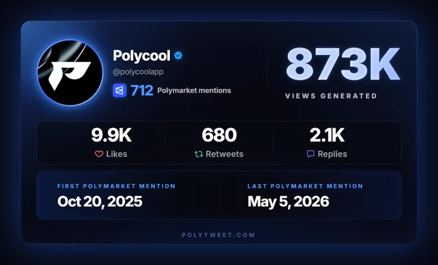Click the Polymarket logo icon beside 712
Image resolution: width=438 pixels, height=265 pixels.
[120, 90]
